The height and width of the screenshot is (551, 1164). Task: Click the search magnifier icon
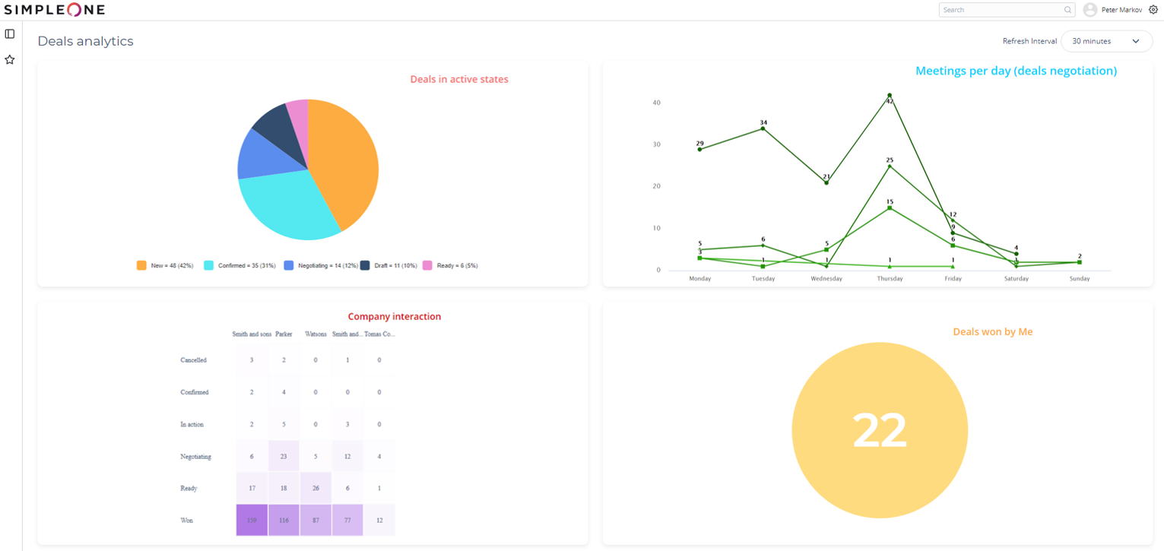click(1067, 10)
